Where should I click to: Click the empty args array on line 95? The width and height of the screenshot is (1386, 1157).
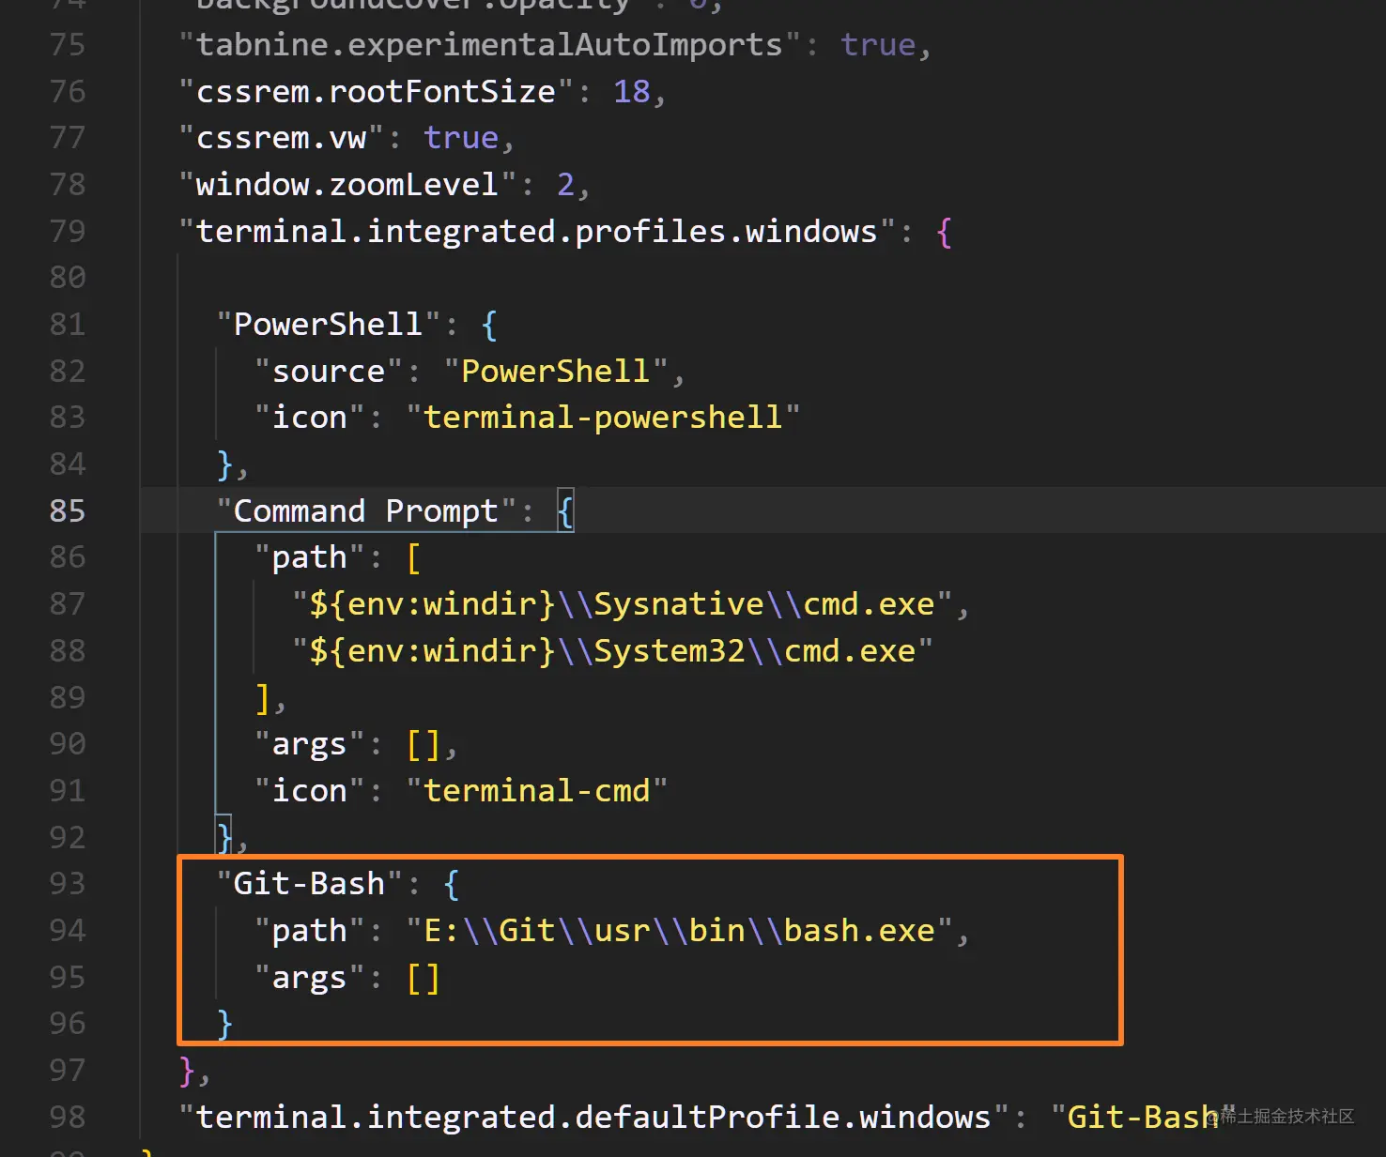coord(423,976)
